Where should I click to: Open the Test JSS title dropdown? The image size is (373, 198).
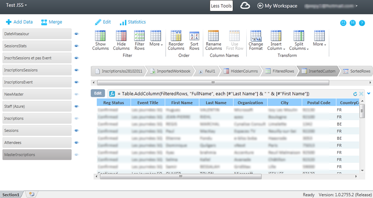tap(16, 5)
